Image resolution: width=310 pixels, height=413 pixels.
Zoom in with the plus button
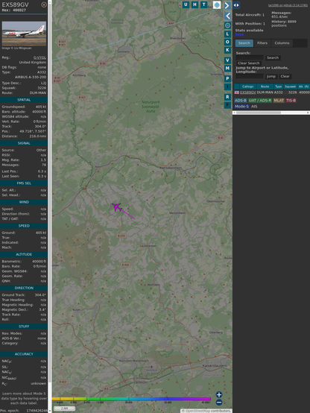click(x=219, y=394)
